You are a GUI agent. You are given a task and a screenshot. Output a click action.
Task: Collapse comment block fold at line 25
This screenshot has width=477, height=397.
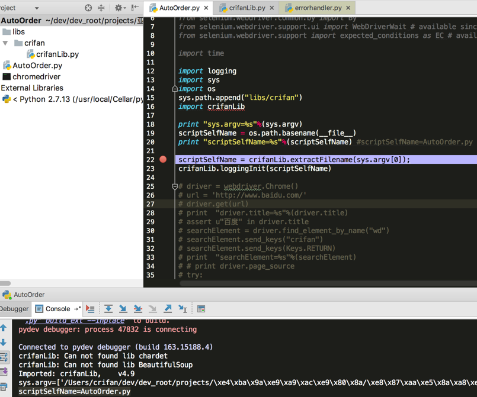point(175,186)
